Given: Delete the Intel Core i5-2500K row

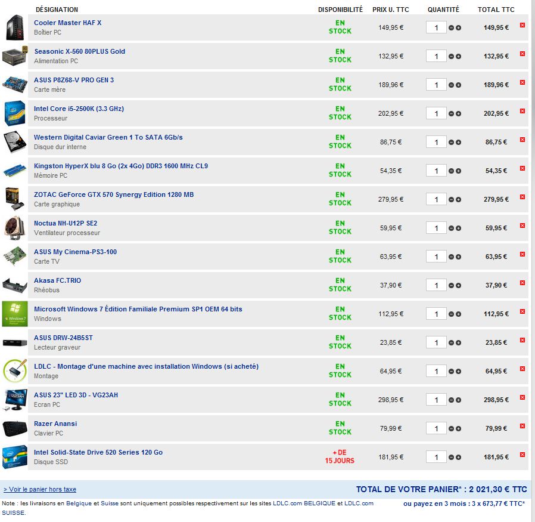Looking at the screenshot, I should 522,111.
